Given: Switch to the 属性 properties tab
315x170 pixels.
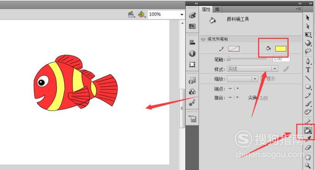Looking at the screenshot, I should (x=206, y=9).
